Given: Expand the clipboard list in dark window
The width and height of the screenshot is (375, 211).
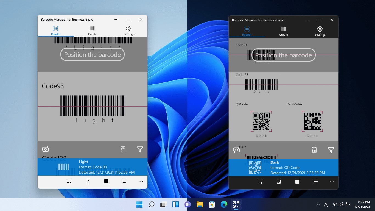Looking at the screenshot, I should point(314,150).
